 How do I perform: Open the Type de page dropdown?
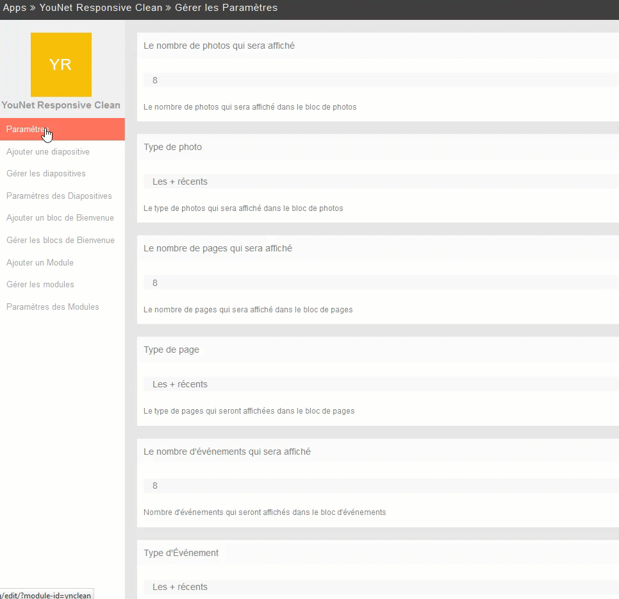pos(381,384)
